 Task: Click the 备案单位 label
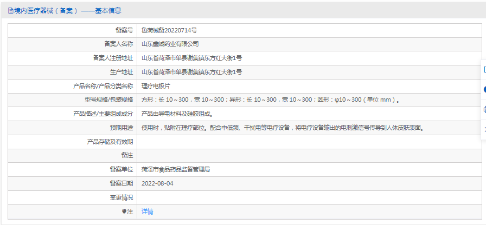[121, 170]
